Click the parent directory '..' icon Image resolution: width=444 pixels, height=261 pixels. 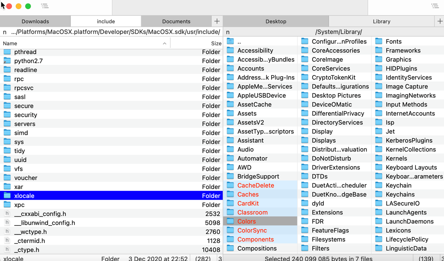point(231,41)
